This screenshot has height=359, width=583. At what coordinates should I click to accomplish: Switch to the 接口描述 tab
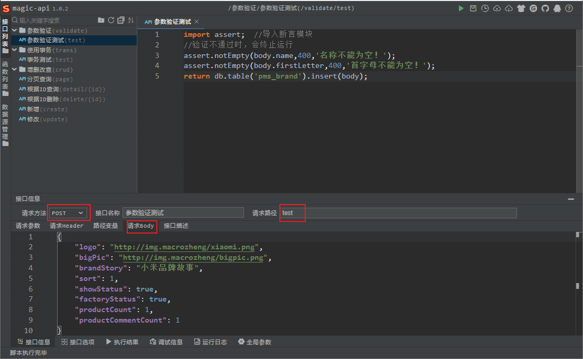176,226
